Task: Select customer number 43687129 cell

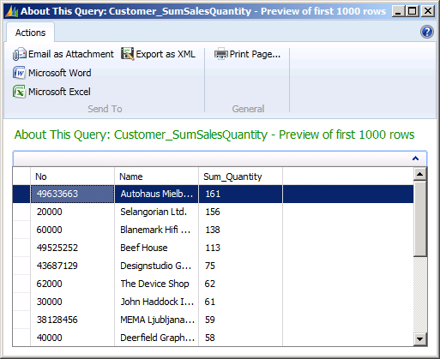Action: [x=72, y=266]
